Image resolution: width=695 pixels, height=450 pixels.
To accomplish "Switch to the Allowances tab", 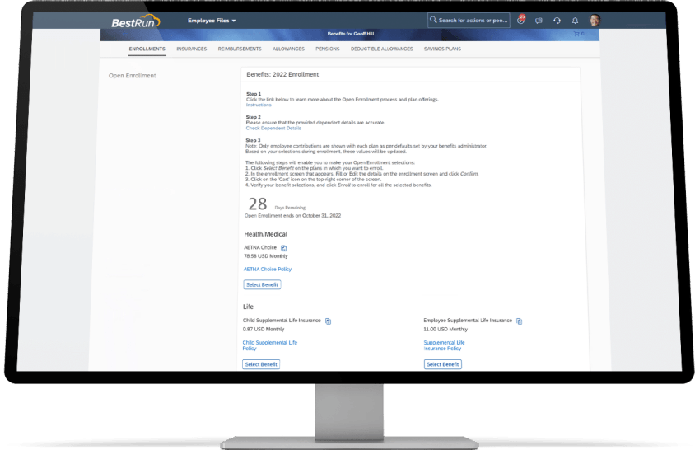I will coord(288,49).
